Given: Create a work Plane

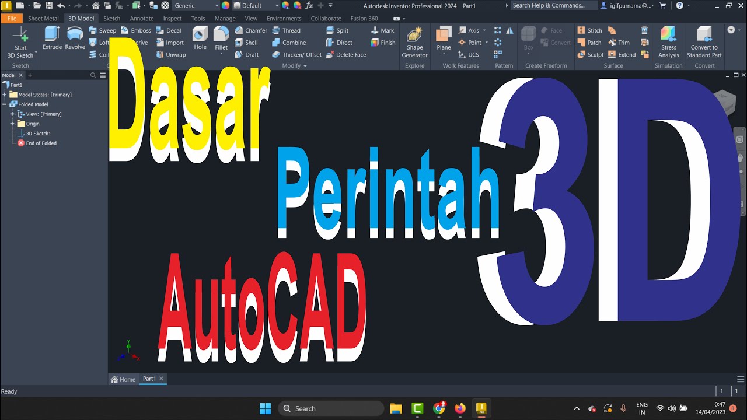Looking at the screenshot, I should (444, 38).
